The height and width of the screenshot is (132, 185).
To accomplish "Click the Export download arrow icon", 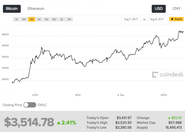I will point(172,19).
